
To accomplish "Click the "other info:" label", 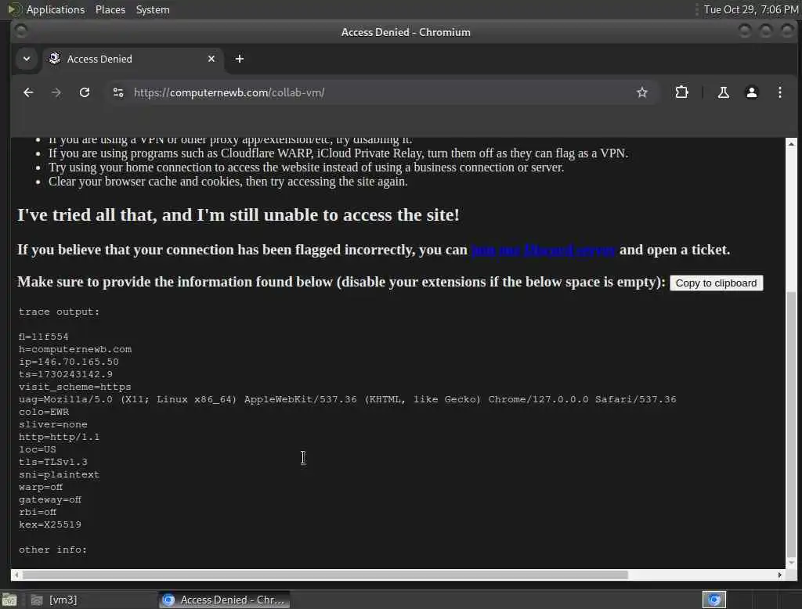I will pyautogui.click(x=52, y=550).
